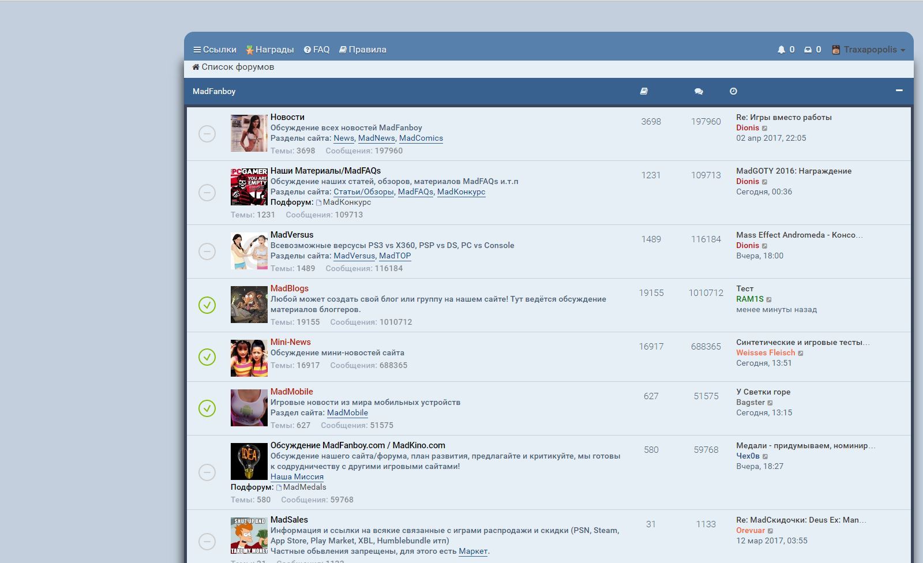Go to latest post icon beside Weisses Fleisch

[801, 354]
